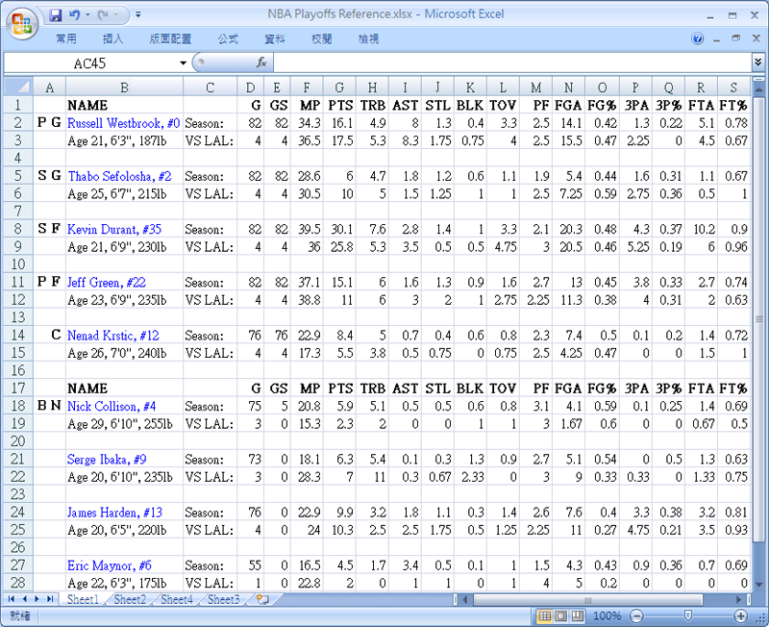
Task: Click the Name Box showing AC45
Action: (90, 63)
